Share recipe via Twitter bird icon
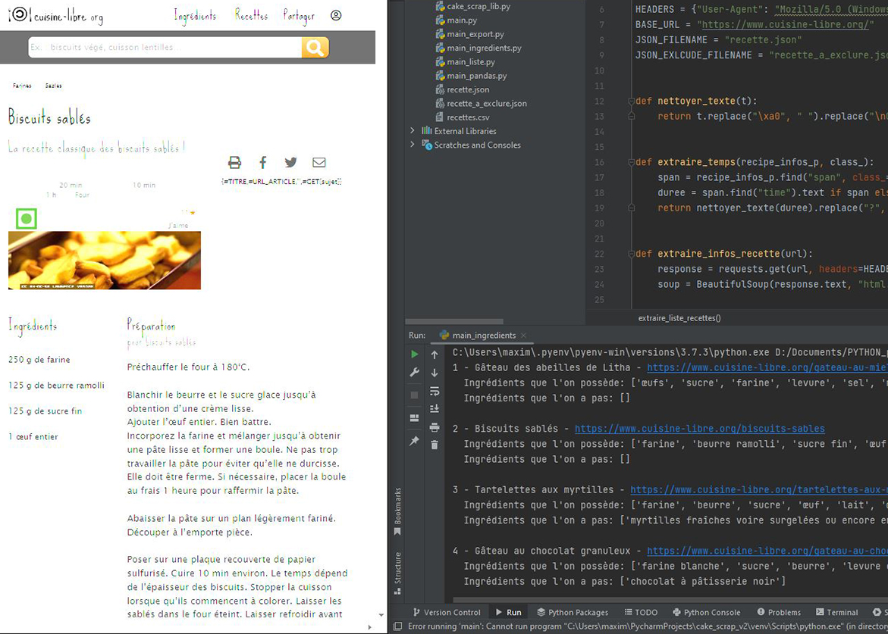 (290, 163)
